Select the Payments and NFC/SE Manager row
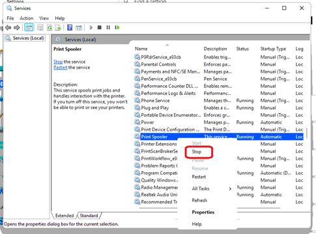316x234 pixels. [x=218, y=71]
